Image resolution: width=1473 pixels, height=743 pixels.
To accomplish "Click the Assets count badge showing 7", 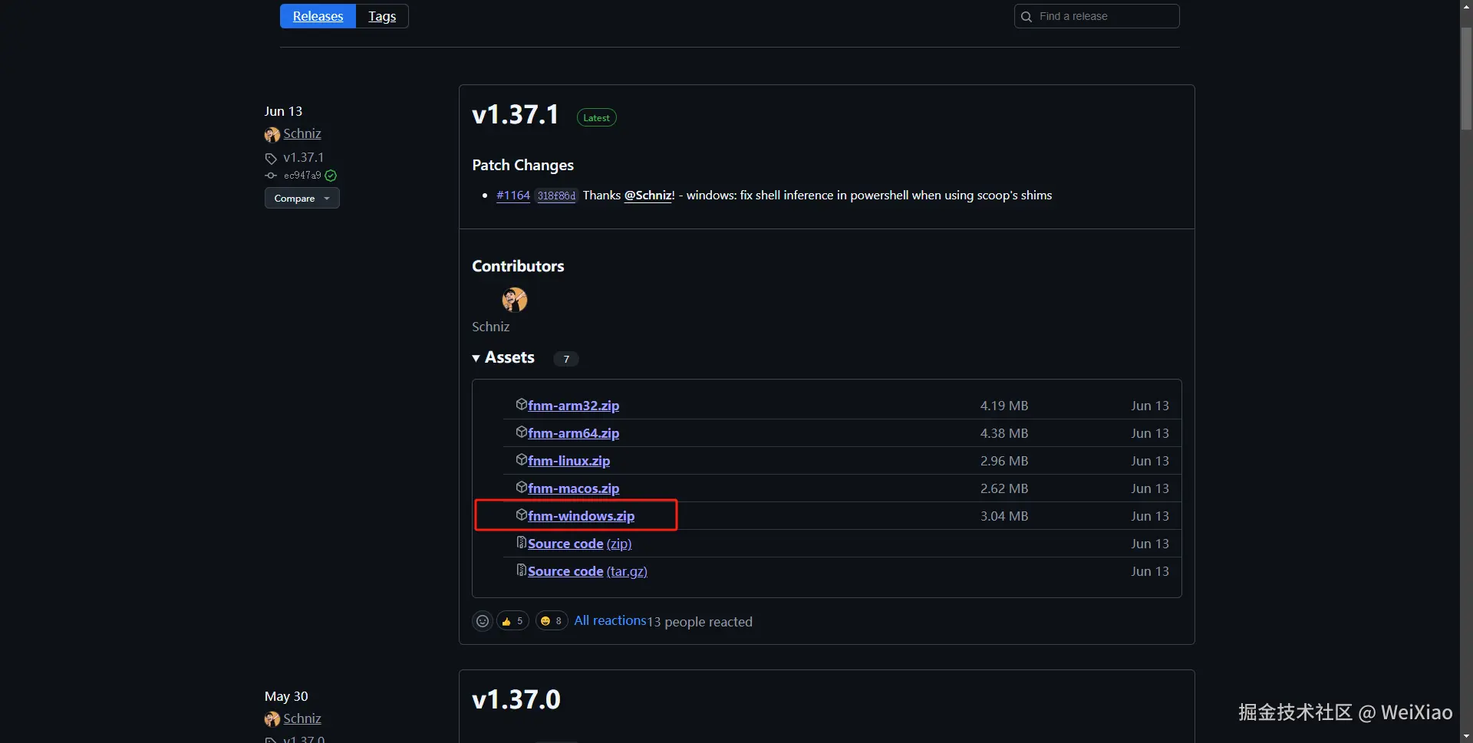I will click(566, 359).
